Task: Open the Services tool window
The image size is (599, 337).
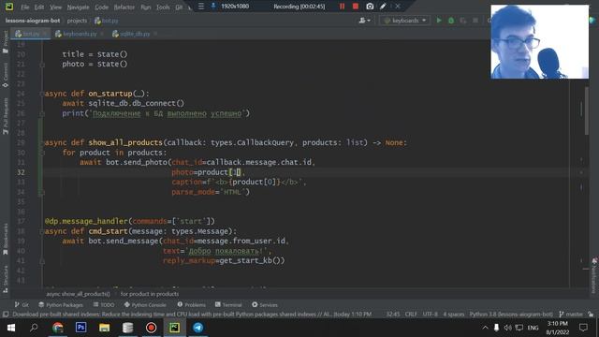Action: [265, 305]
